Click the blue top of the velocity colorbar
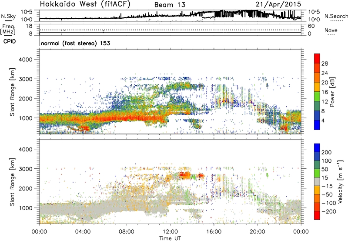Image resolution: width=348 pixels, height=241 pixels. tap(317, 148)
